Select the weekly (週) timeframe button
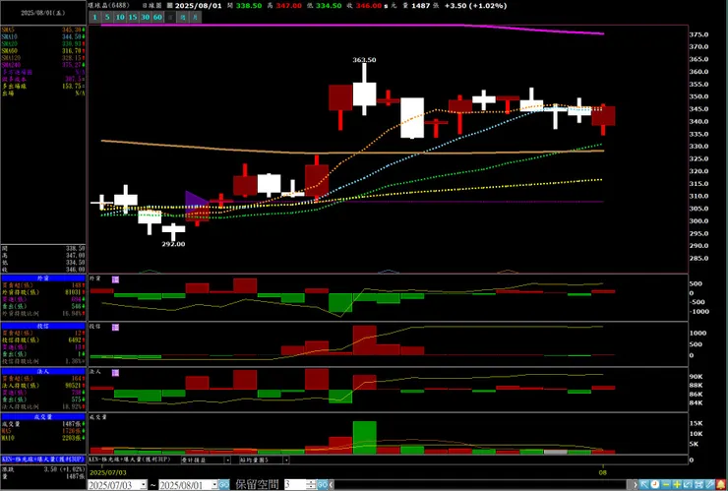Screen dimensions: 728x491 coord(183,17)
